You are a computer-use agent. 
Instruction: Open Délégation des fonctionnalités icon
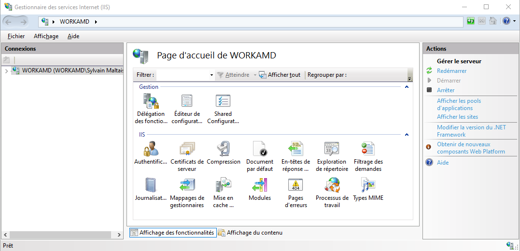(x=150, y=101)
